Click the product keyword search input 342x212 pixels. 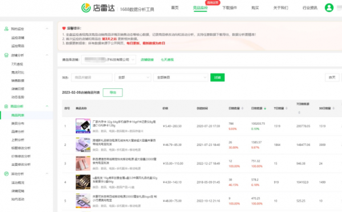pyautogui.click(x=92, y=78)
